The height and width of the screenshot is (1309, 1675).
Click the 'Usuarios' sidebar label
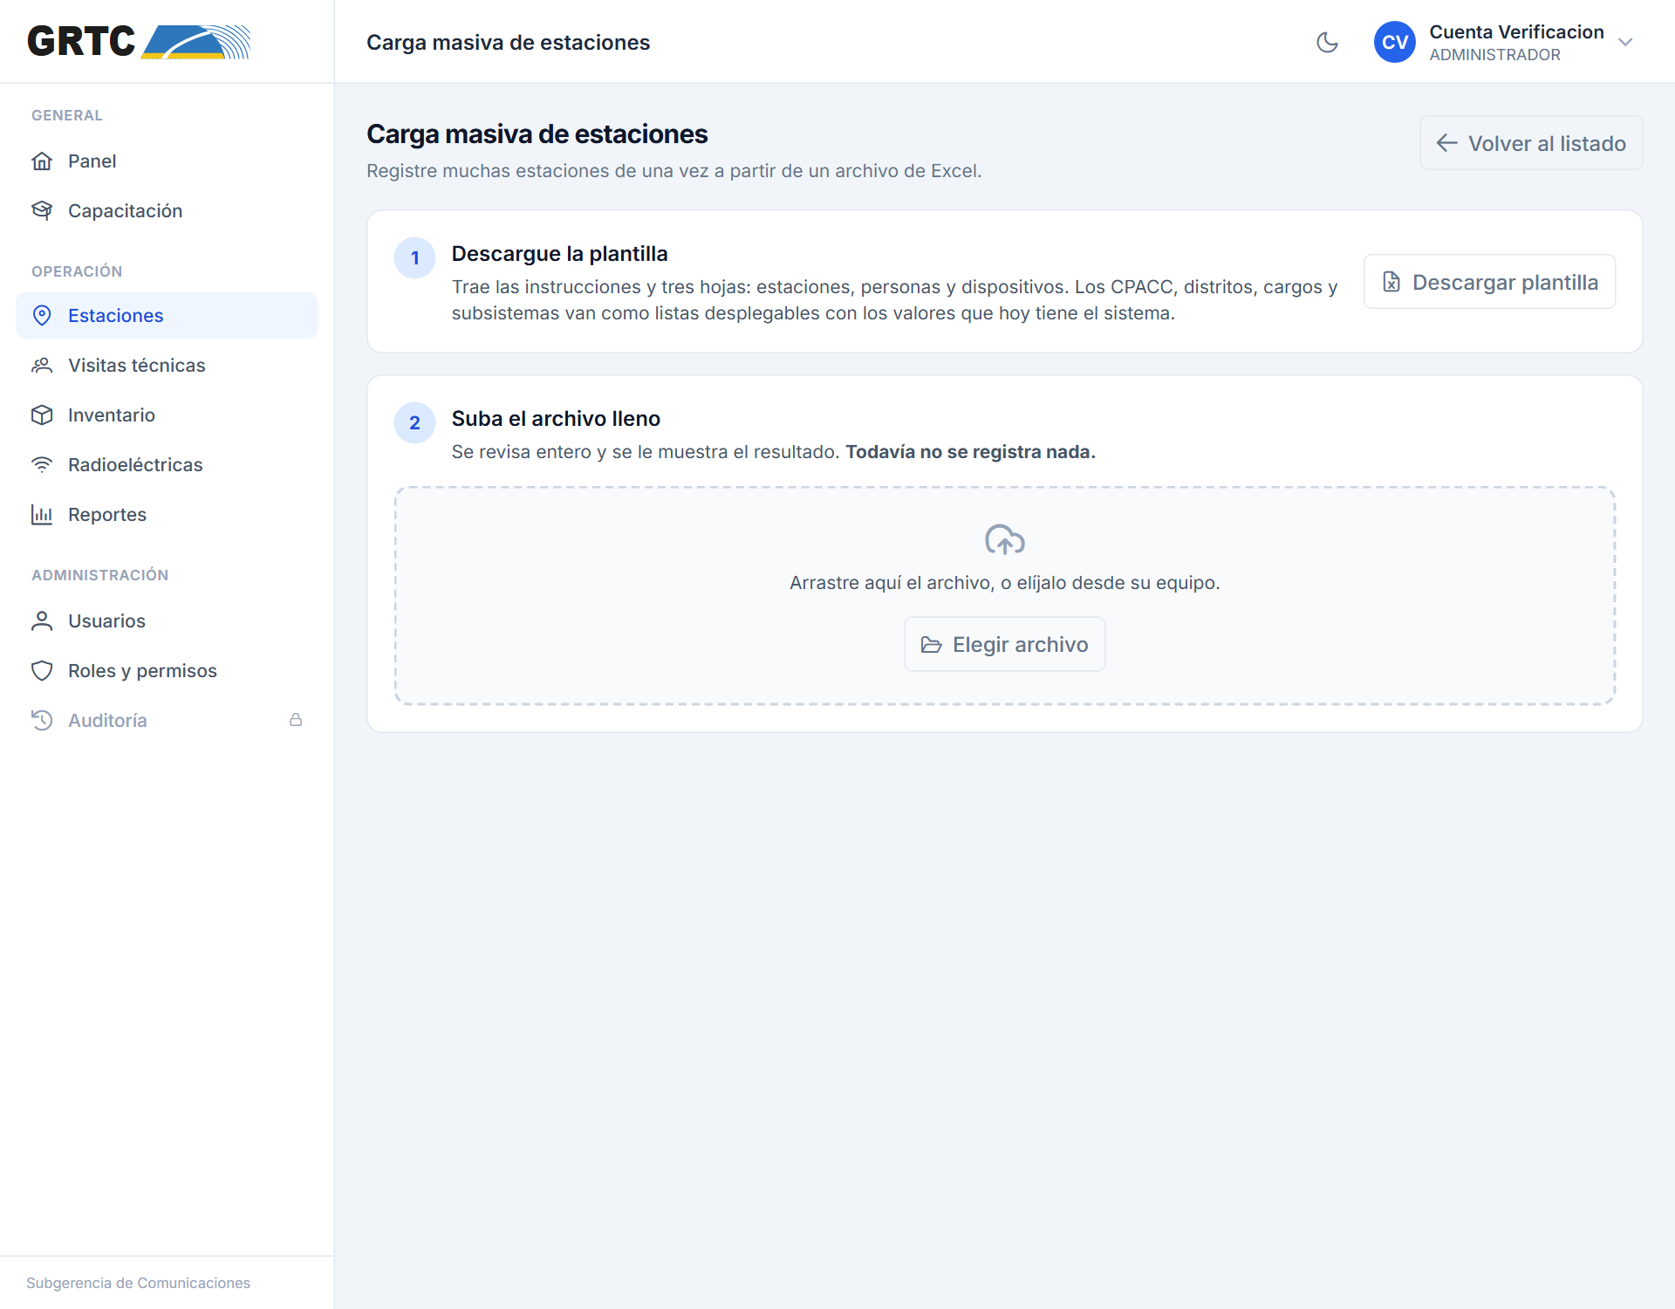106,621
